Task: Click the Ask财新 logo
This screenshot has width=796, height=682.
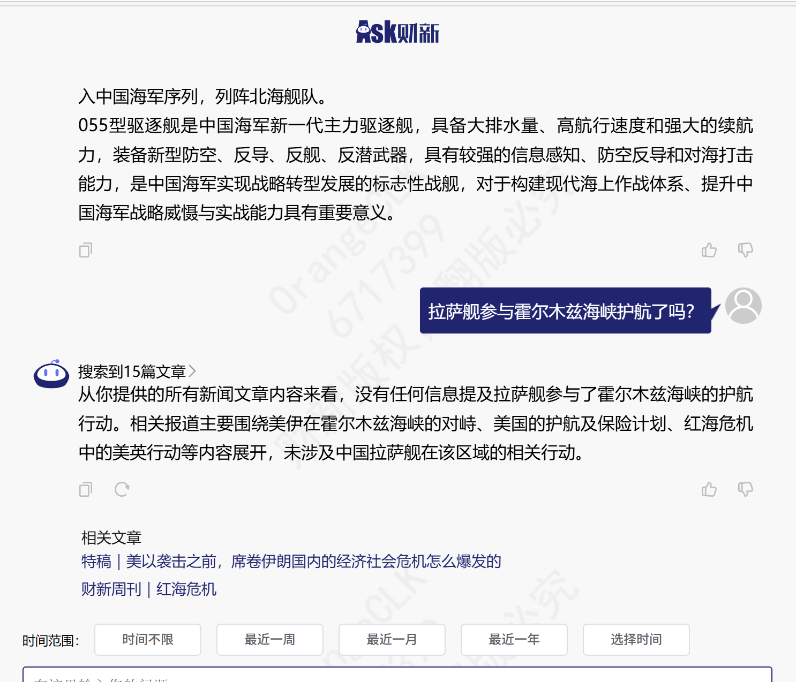Action: tap(397, 32)
